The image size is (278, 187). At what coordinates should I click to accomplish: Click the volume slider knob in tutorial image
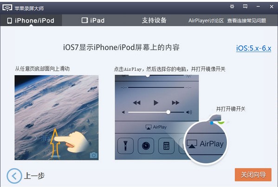168,112
